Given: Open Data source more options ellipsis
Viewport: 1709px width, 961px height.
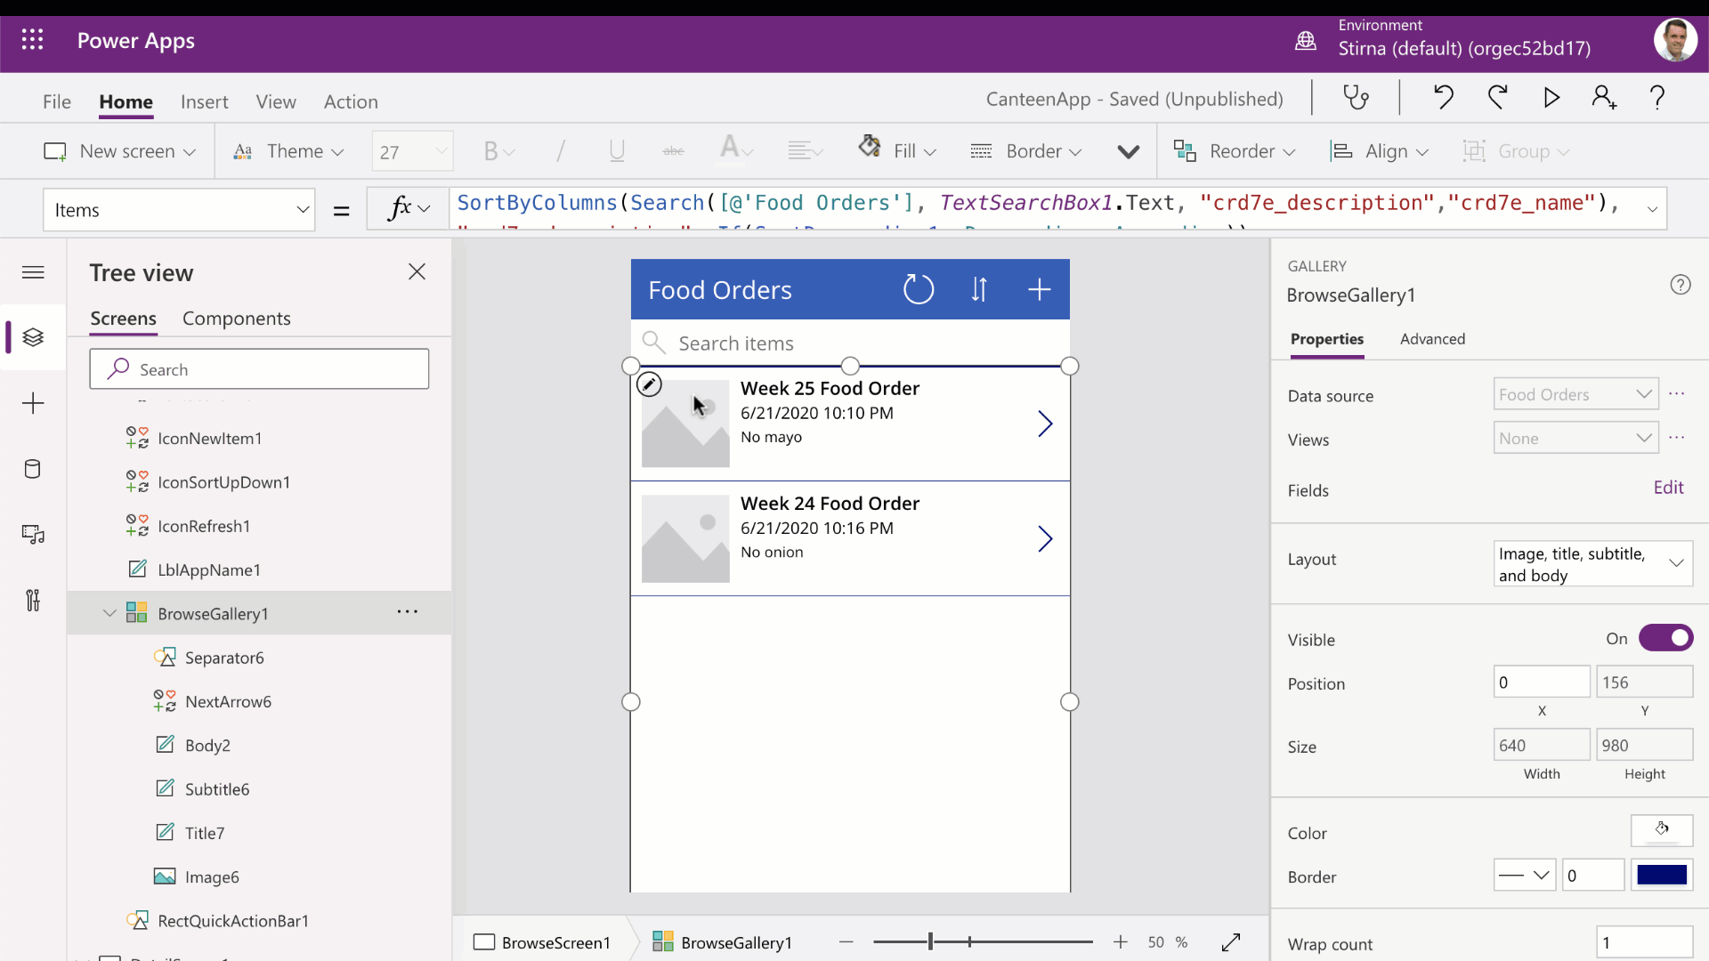Looking at the screenshot, I should pos(1676,394).
